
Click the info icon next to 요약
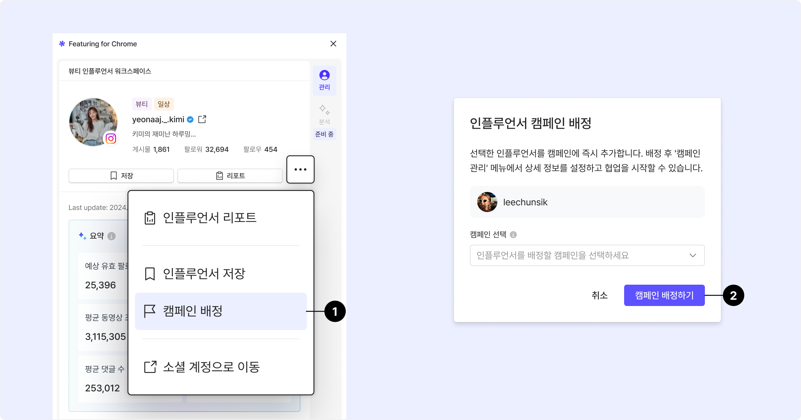112,236
